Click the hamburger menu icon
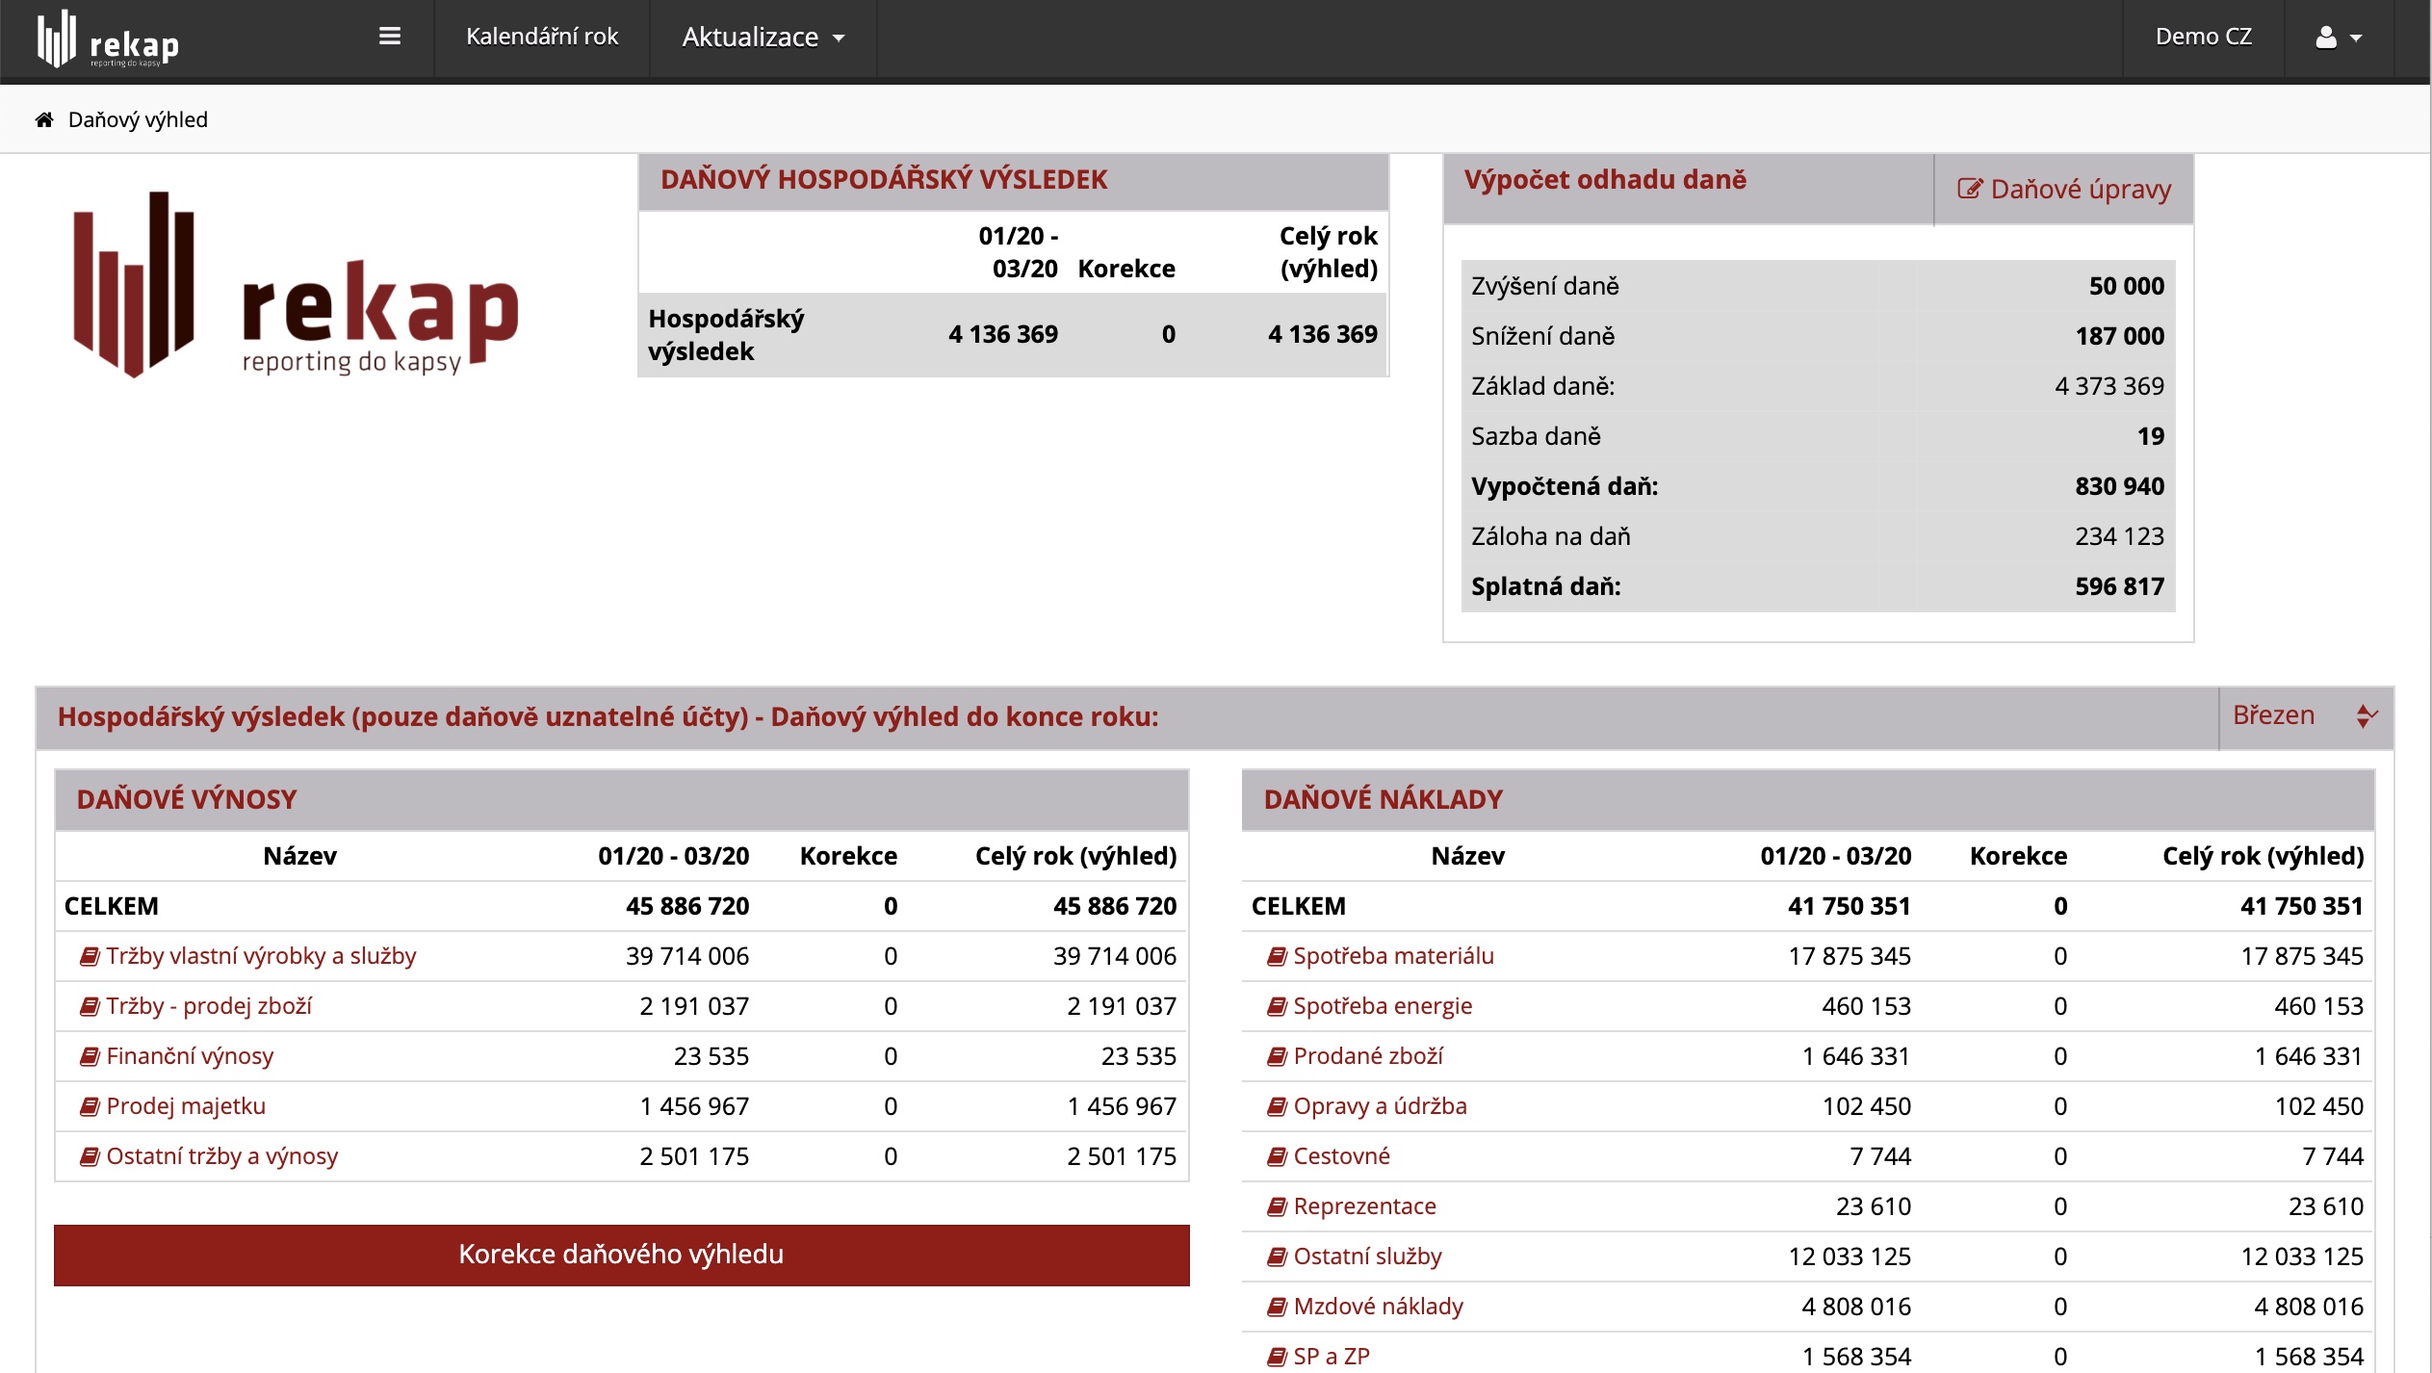 click(x=389, y=37)
